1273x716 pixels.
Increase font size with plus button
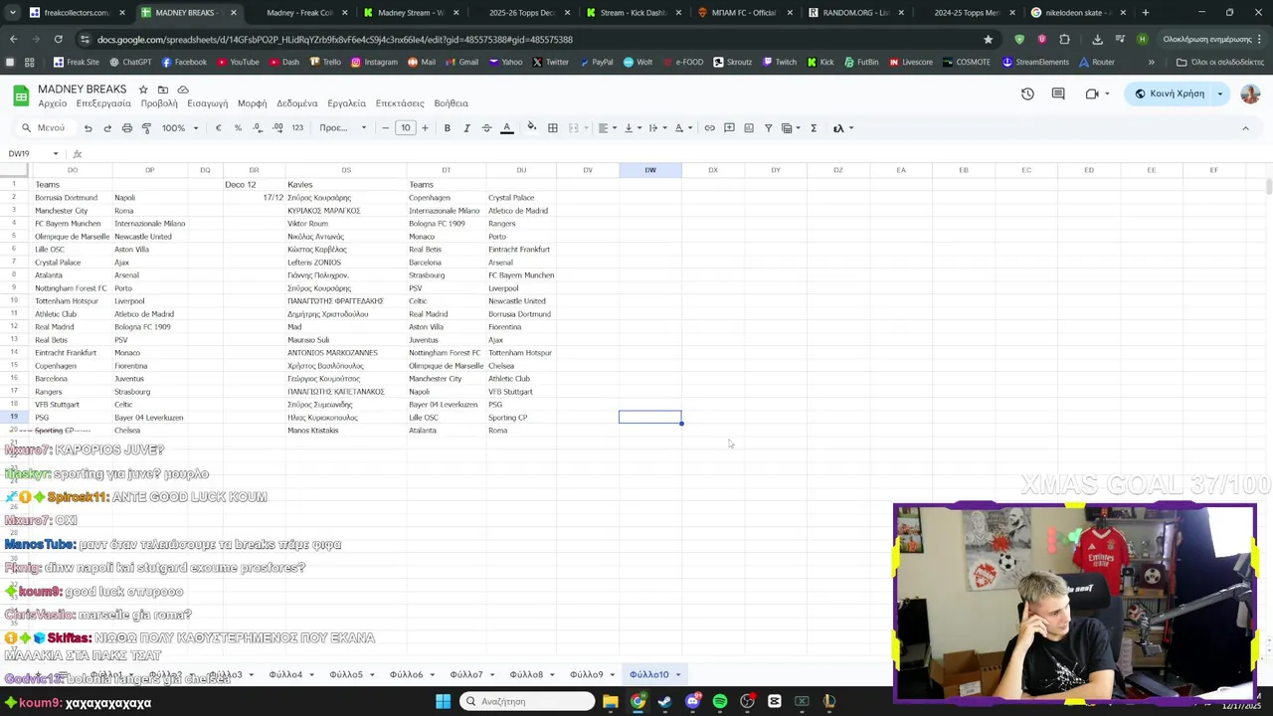click(425, 128)
